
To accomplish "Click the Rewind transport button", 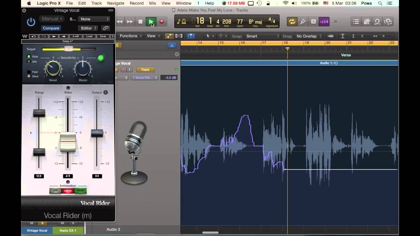I will [x=119, y=22].
